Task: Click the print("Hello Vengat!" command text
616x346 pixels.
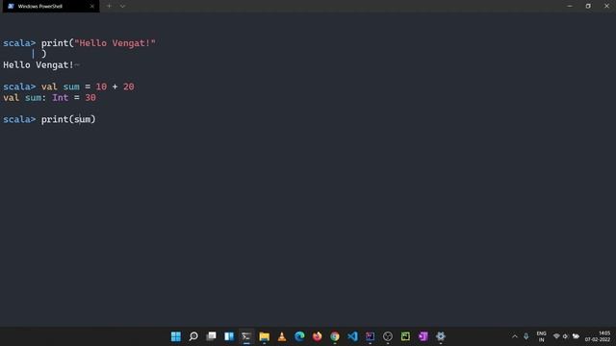Action: (98, 43)
